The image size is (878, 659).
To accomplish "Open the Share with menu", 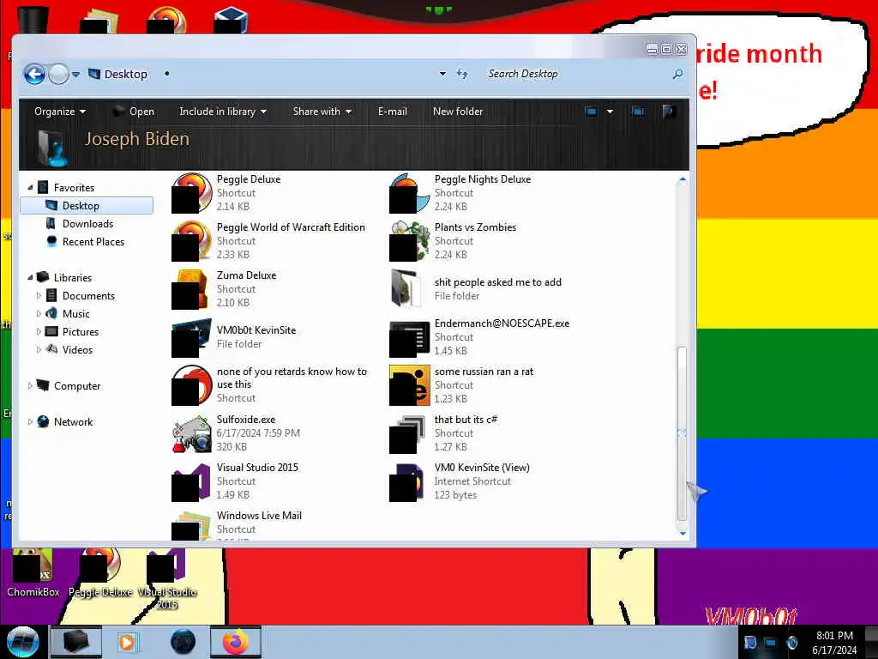I will pyautogui.click(x=322, y=112).
